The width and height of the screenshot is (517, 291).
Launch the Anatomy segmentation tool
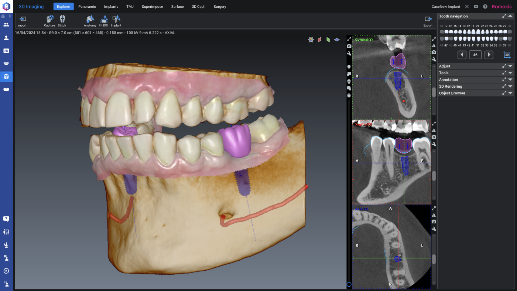point(90,21)
